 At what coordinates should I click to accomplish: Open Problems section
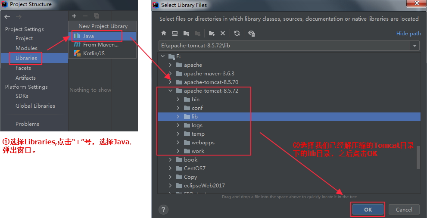(27, 124)
